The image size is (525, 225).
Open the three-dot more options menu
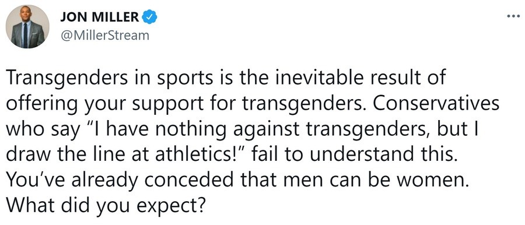(x=513, y=16)
